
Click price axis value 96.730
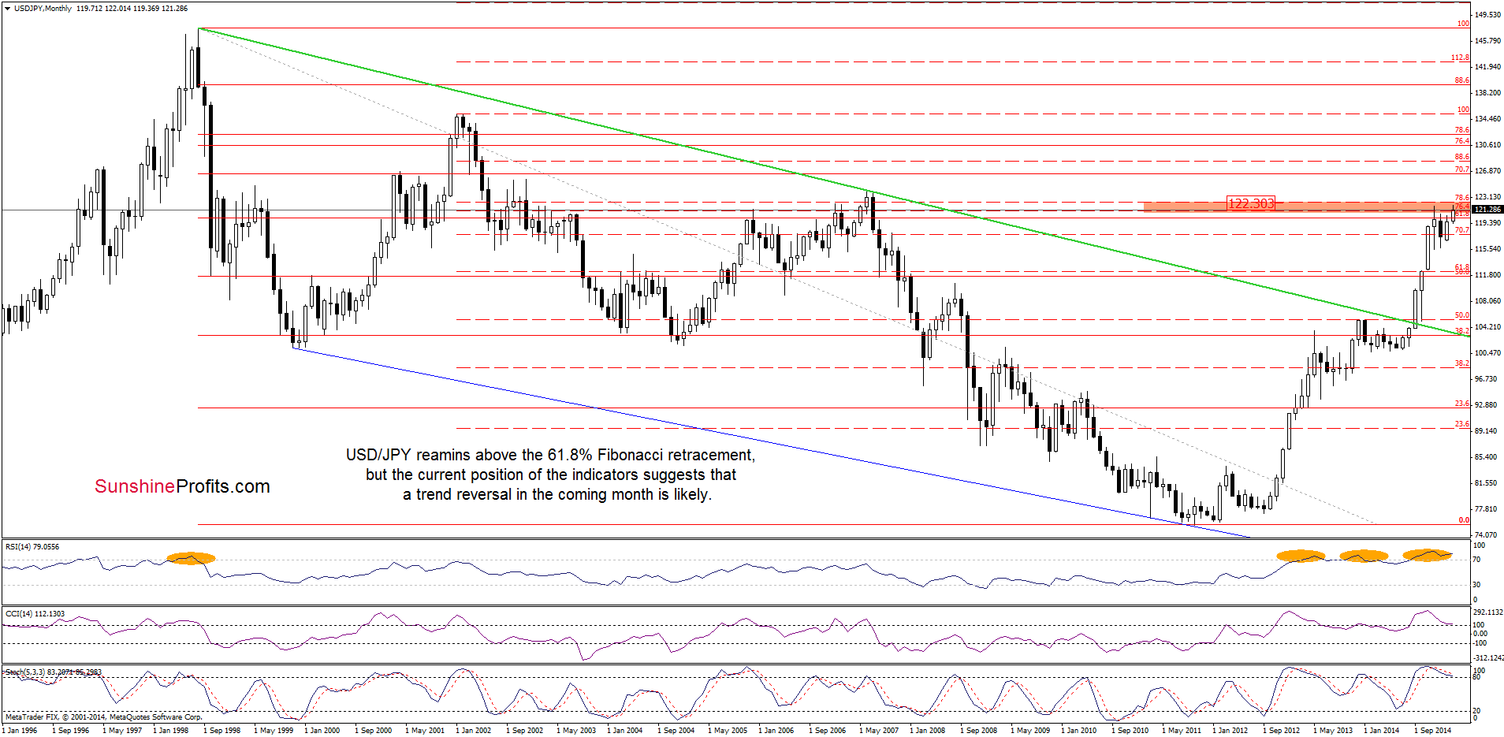coord(1485,379)
